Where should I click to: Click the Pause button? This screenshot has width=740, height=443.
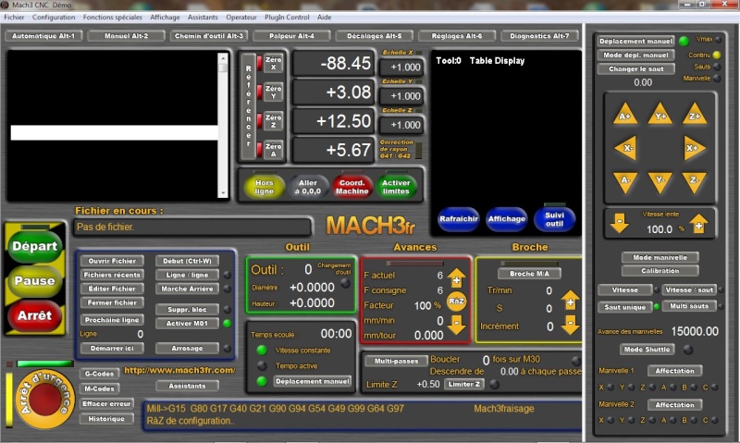34,281
